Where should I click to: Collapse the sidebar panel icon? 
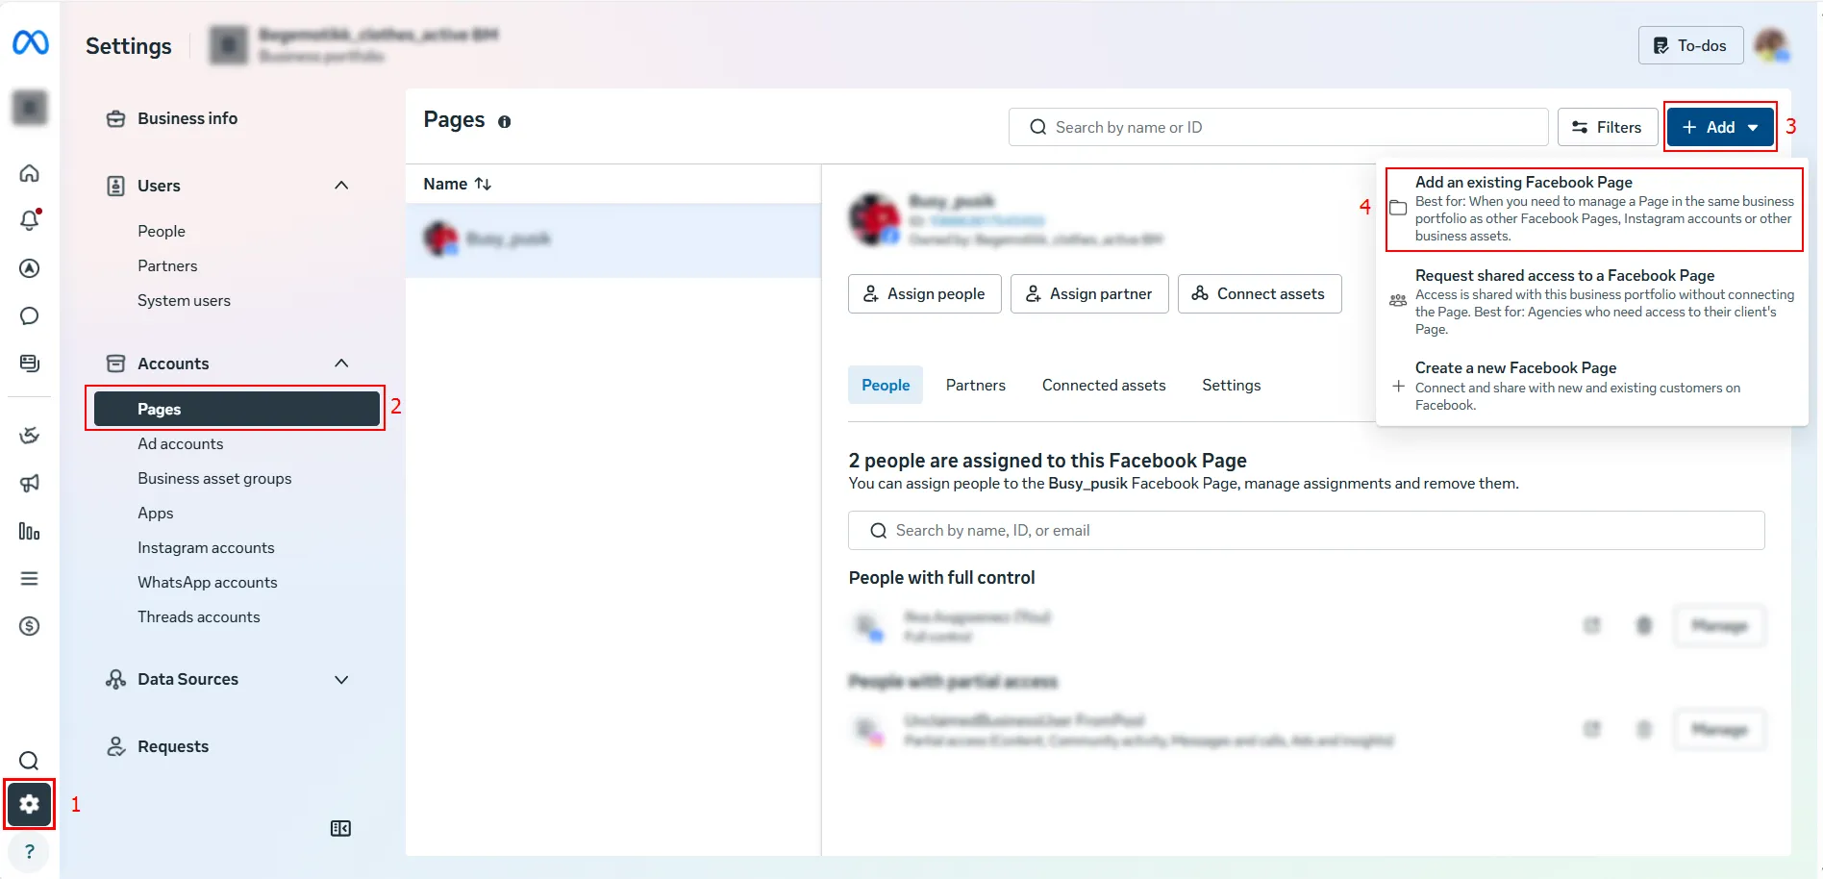coord(340,828)
